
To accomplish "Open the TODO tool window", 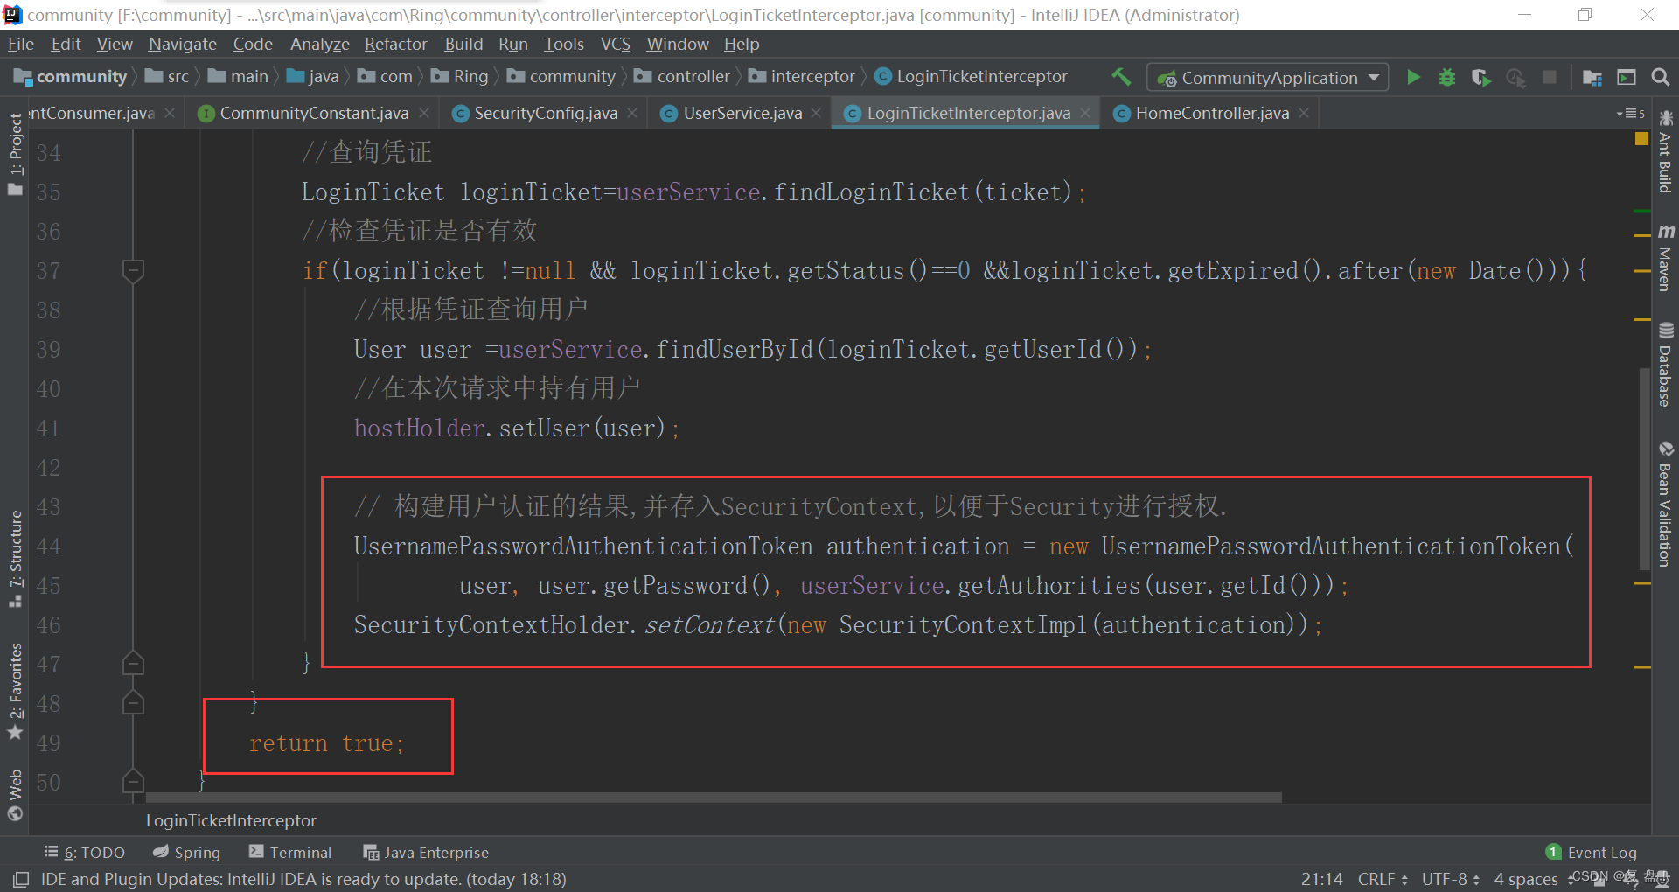I will (x=85, y=852).
